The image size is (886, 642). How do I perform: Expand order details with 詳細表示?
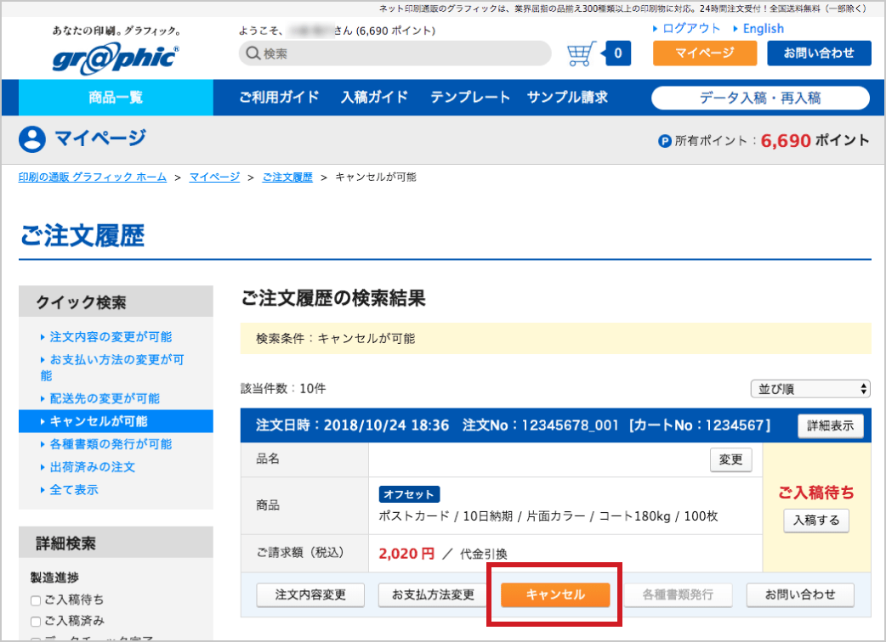pyautogui.click(x=830, y=425)
